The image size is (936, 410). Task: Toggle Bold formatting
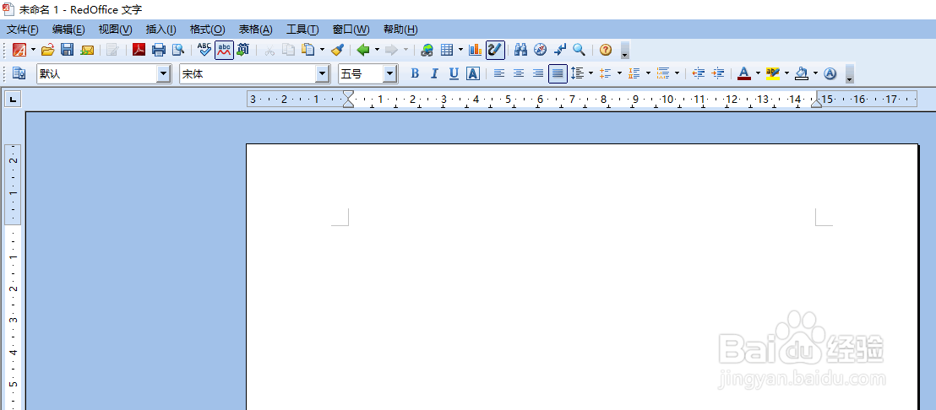point(416,73)
